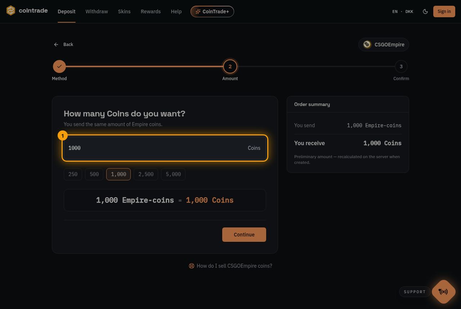461x309 pixels.
Task: Toggle dark mode moon icon
Action: click(x=425, y=11)
